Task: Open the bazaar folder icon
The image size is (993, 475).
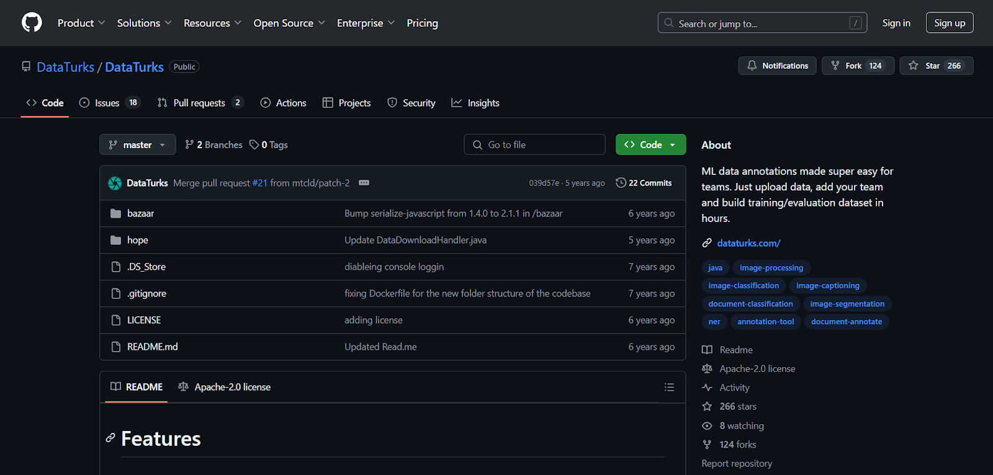Action: tap(115, 213)
